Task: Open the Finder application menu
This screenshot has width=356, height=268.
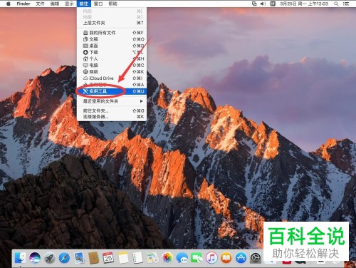Action: [x=23, y=4]
